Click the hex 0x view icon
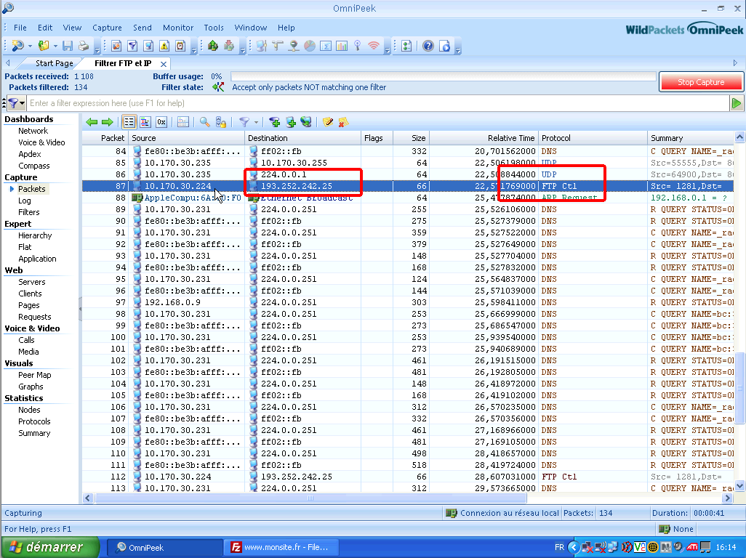Image resolution: width=746 pixels, height=558 pixels. pos(161,122)
